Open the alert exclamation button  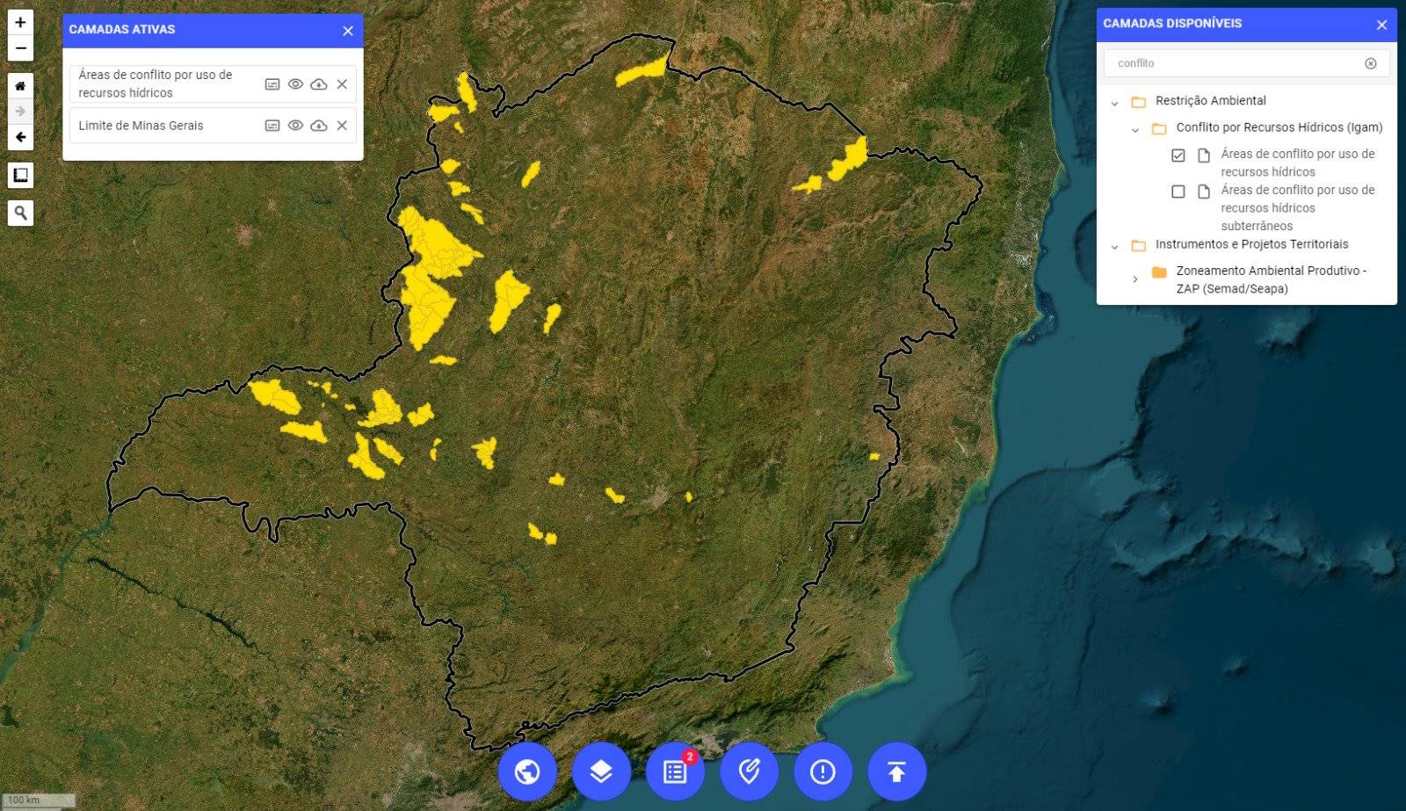823,771
